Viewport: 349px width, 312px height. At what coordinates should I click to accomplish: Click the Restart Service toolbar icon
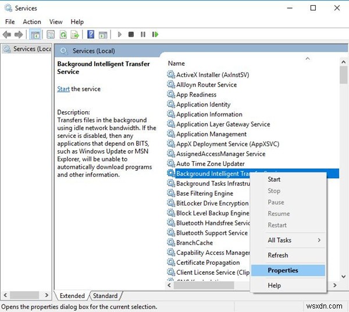pyautogui.click(x=155, y=34)
